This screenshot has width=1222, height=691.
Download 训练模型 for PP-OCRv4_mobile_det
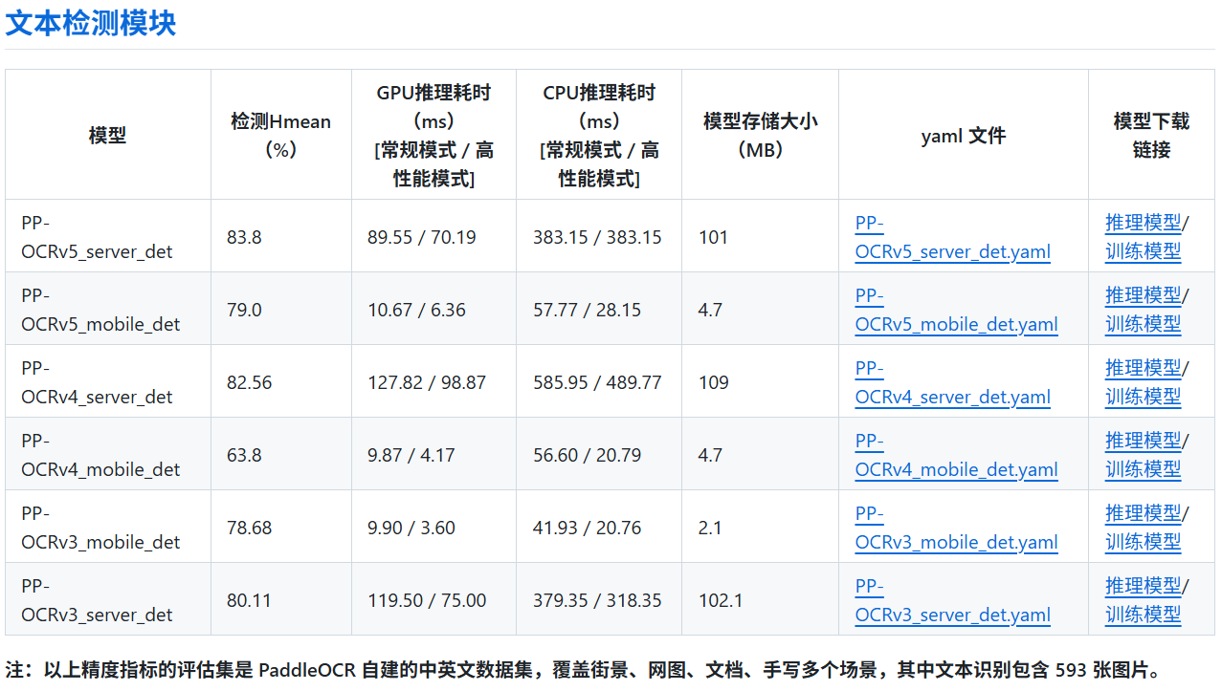pyautogui.click(x=1143, y=469)
